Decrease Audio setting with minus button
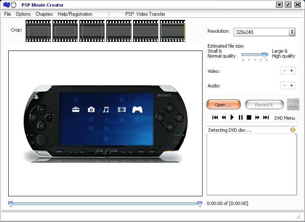This screenshot has width=305, height=222. pyautogui.click(x=284, y=86)
